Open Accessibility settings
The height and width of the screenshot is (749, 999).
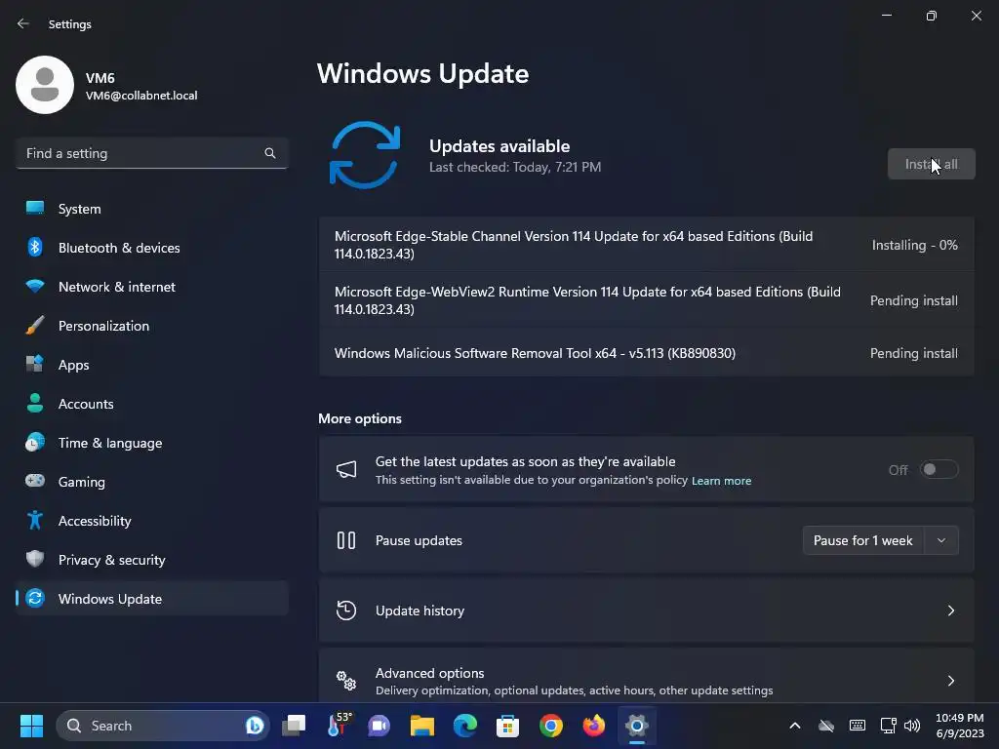tap(151, 521)
